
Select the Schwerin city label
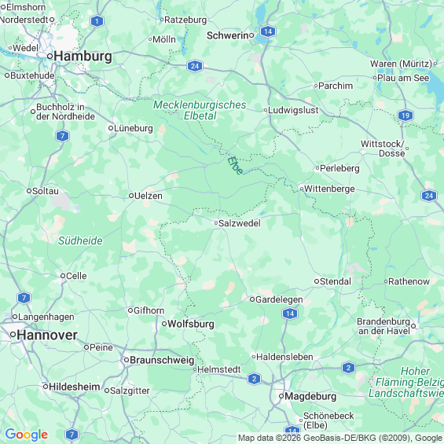click(228, 35)
